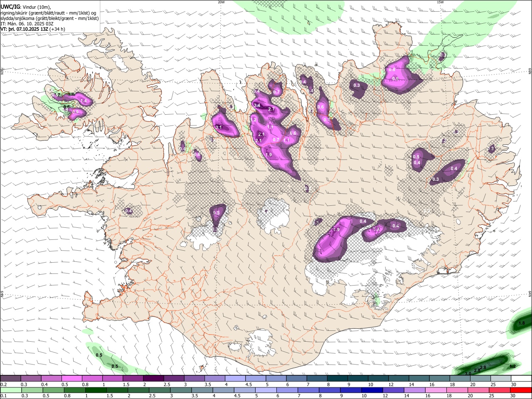Click the '20W' longitude label
This screenshot has width=532, height=399.
(x=221, y=2)
